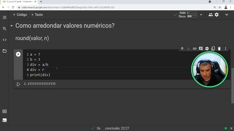Open the browser profile avatar
The height and width of the screenshot is (131, 234).
click(x=226, y=7)
